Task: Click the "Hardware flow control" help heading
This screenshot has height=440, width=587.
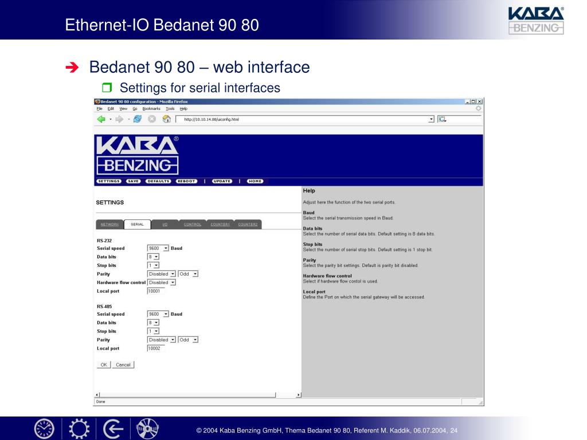Action: click(x=327, y=276)
